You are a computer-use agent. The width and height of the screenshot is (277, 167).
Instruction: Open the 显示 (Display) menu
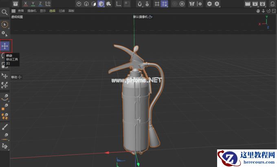click(42, 11)
